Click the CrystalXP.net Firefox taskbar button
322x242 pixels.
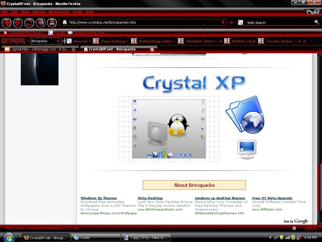pos(46,238)
